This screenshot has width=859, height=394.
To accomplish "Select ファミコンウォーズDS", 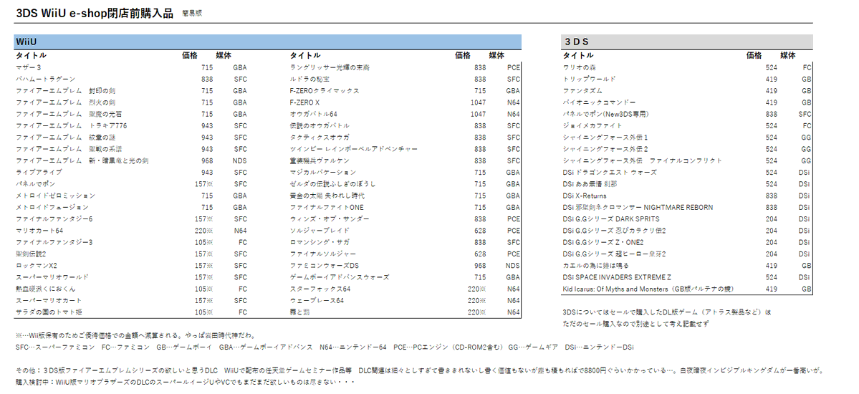I will click(325, 265).
